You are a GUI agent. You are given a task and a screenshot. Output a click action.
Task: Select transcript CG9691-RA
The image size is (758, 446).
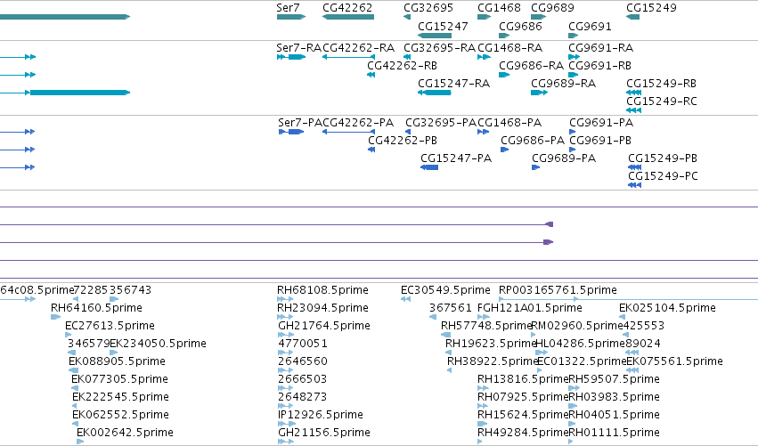coord(601,48)
